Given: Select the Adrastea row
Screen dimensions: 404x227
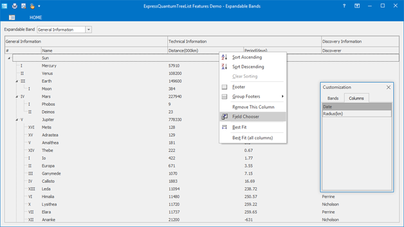Looking at the screenshot, I should tap(202, 135).
